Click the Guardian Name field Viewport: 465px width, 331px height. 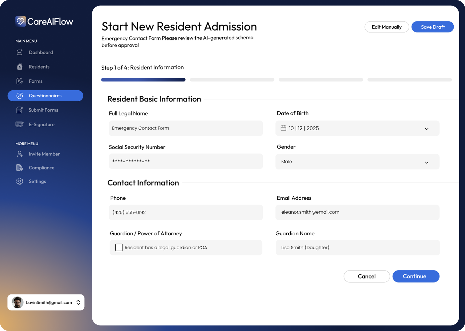[358, 248]
